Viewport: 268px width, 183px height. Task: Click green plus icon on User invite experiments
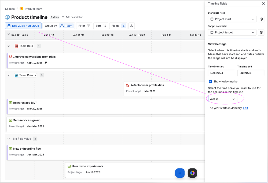69,166
